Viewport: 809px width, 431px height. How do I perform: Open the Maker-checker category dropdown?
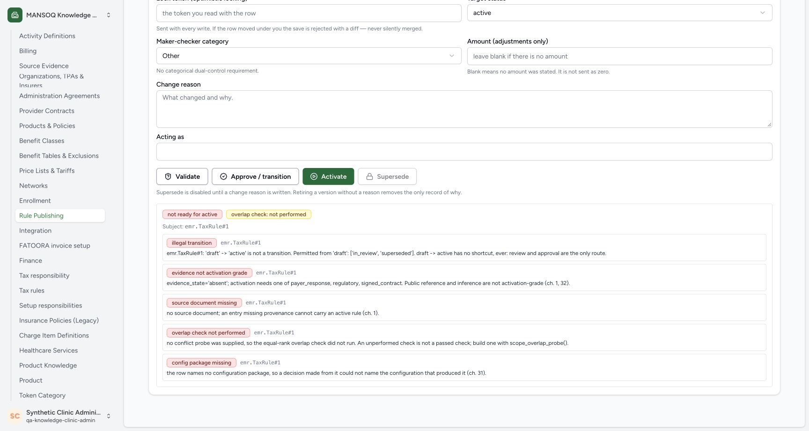[309, 56]
